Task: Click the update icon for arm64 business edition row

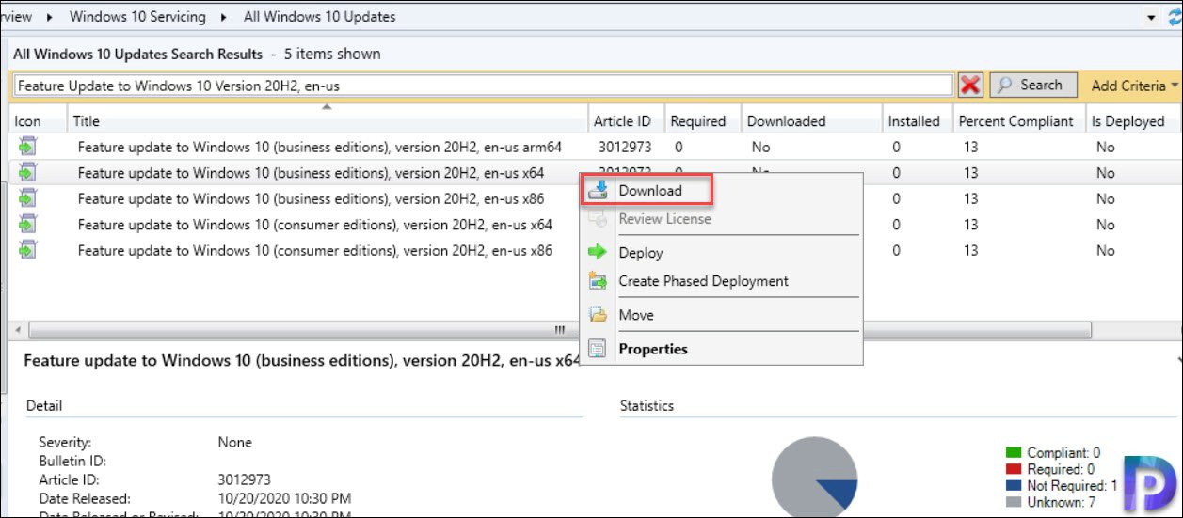Action: pos(27,147)
